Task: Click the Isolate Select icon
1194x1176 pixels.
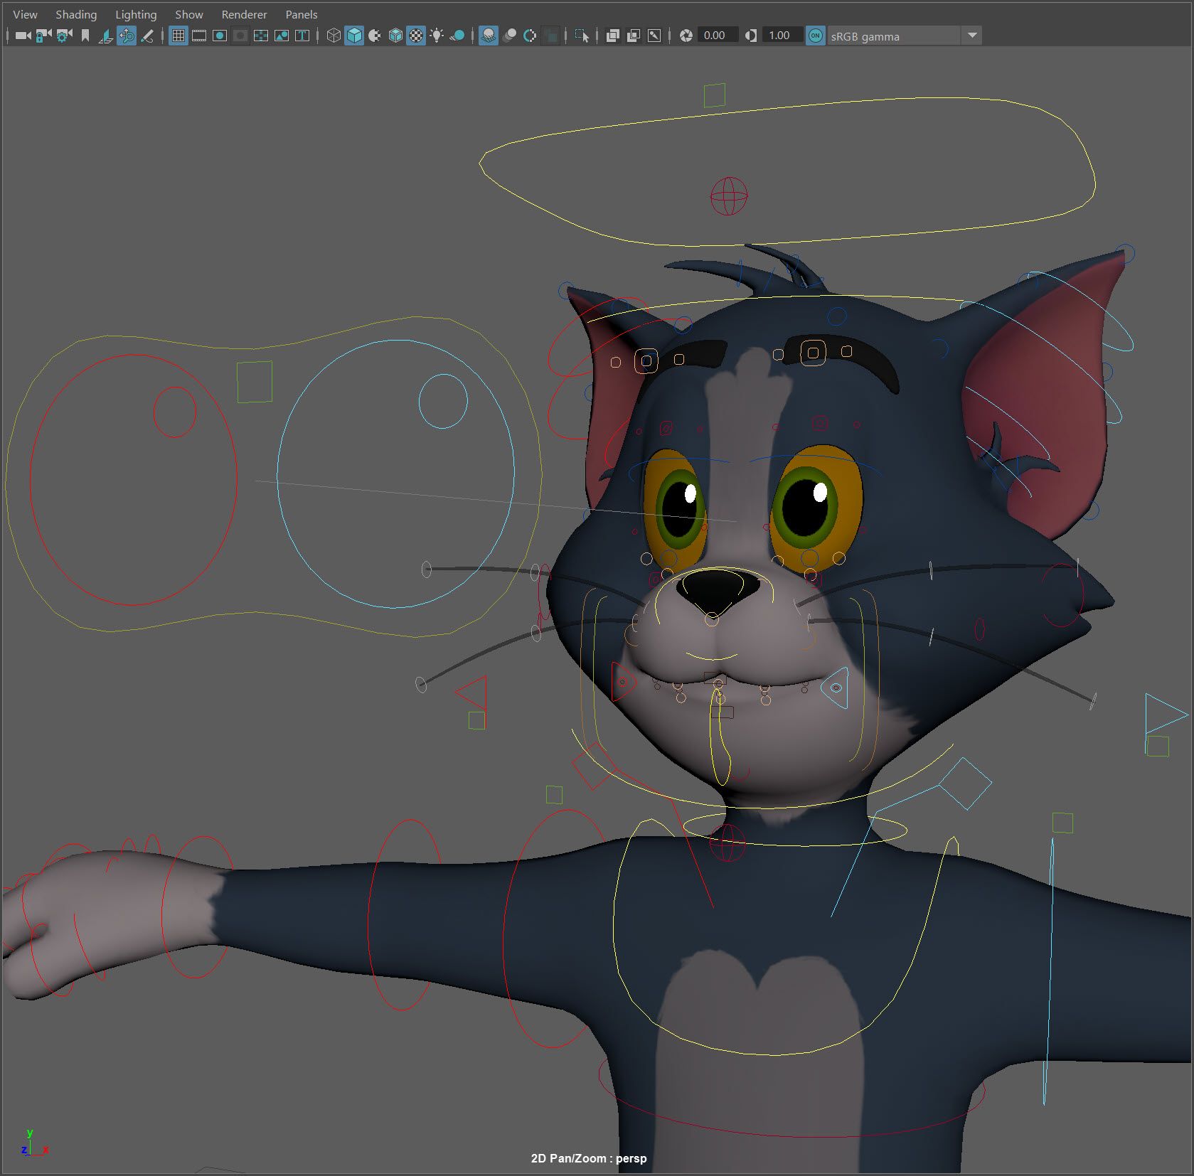Action: [x=582, y=36]
